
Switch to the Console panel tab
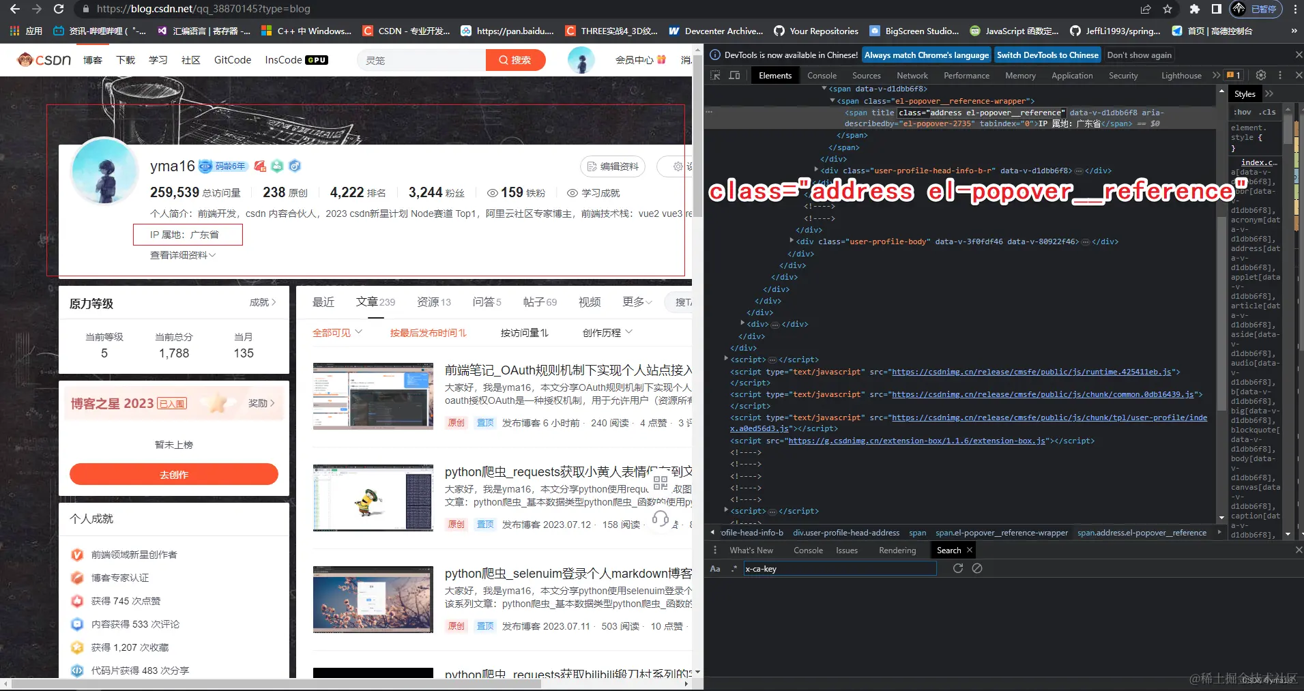[822, 75]
